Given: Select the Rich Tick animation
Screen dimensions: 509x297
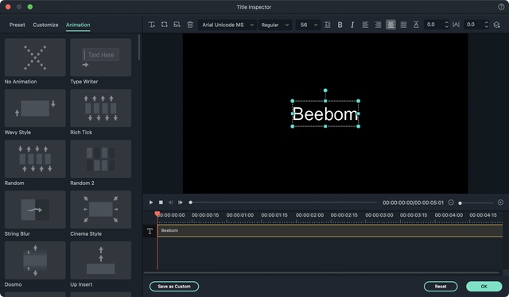Looking at the screenshot, I should 101,108.
